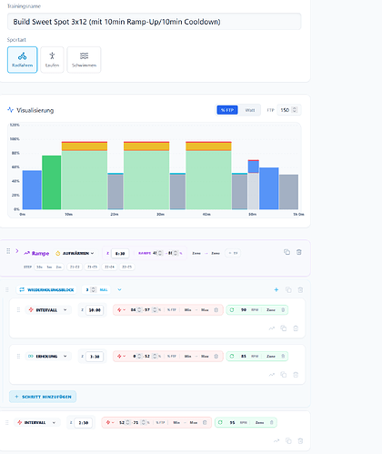382x454 pixels.
Task: Grab the drag handle of the Rampe step
Action: tap(8, 251)
